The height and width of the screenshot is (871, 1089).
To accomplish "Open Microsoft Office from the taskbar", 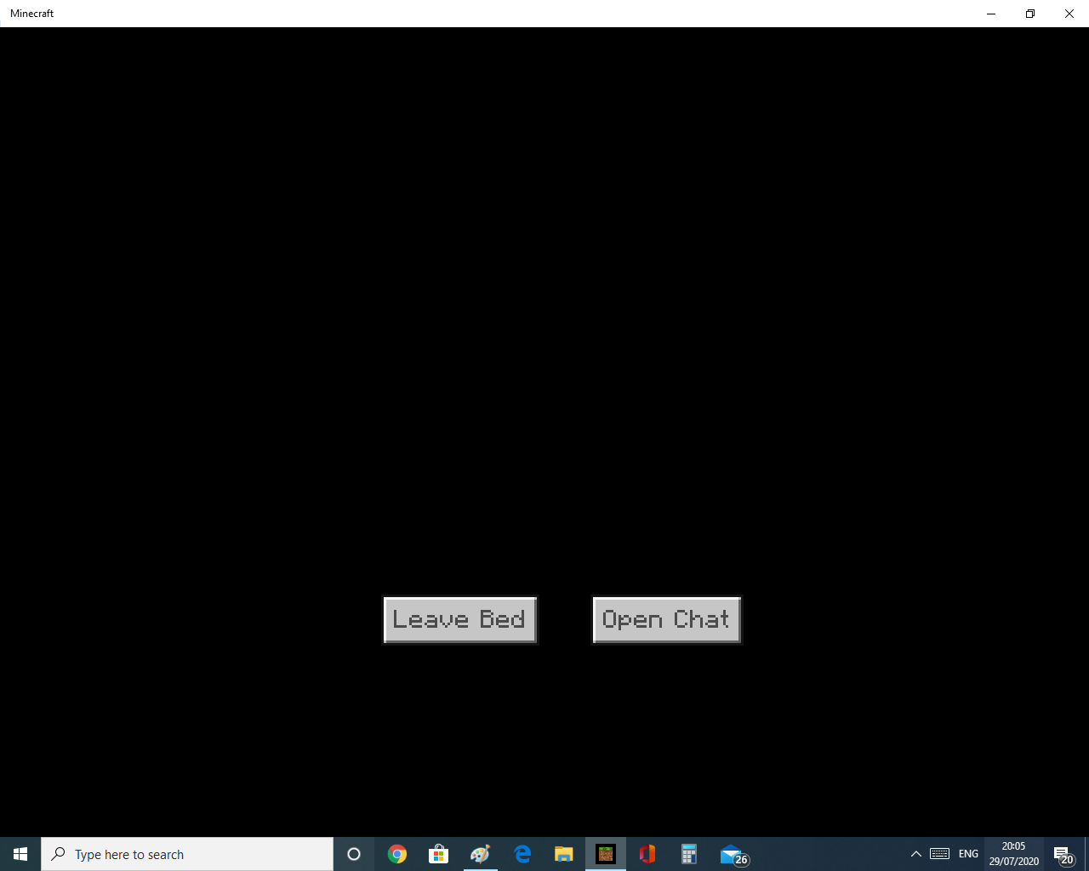I will 647,854.
